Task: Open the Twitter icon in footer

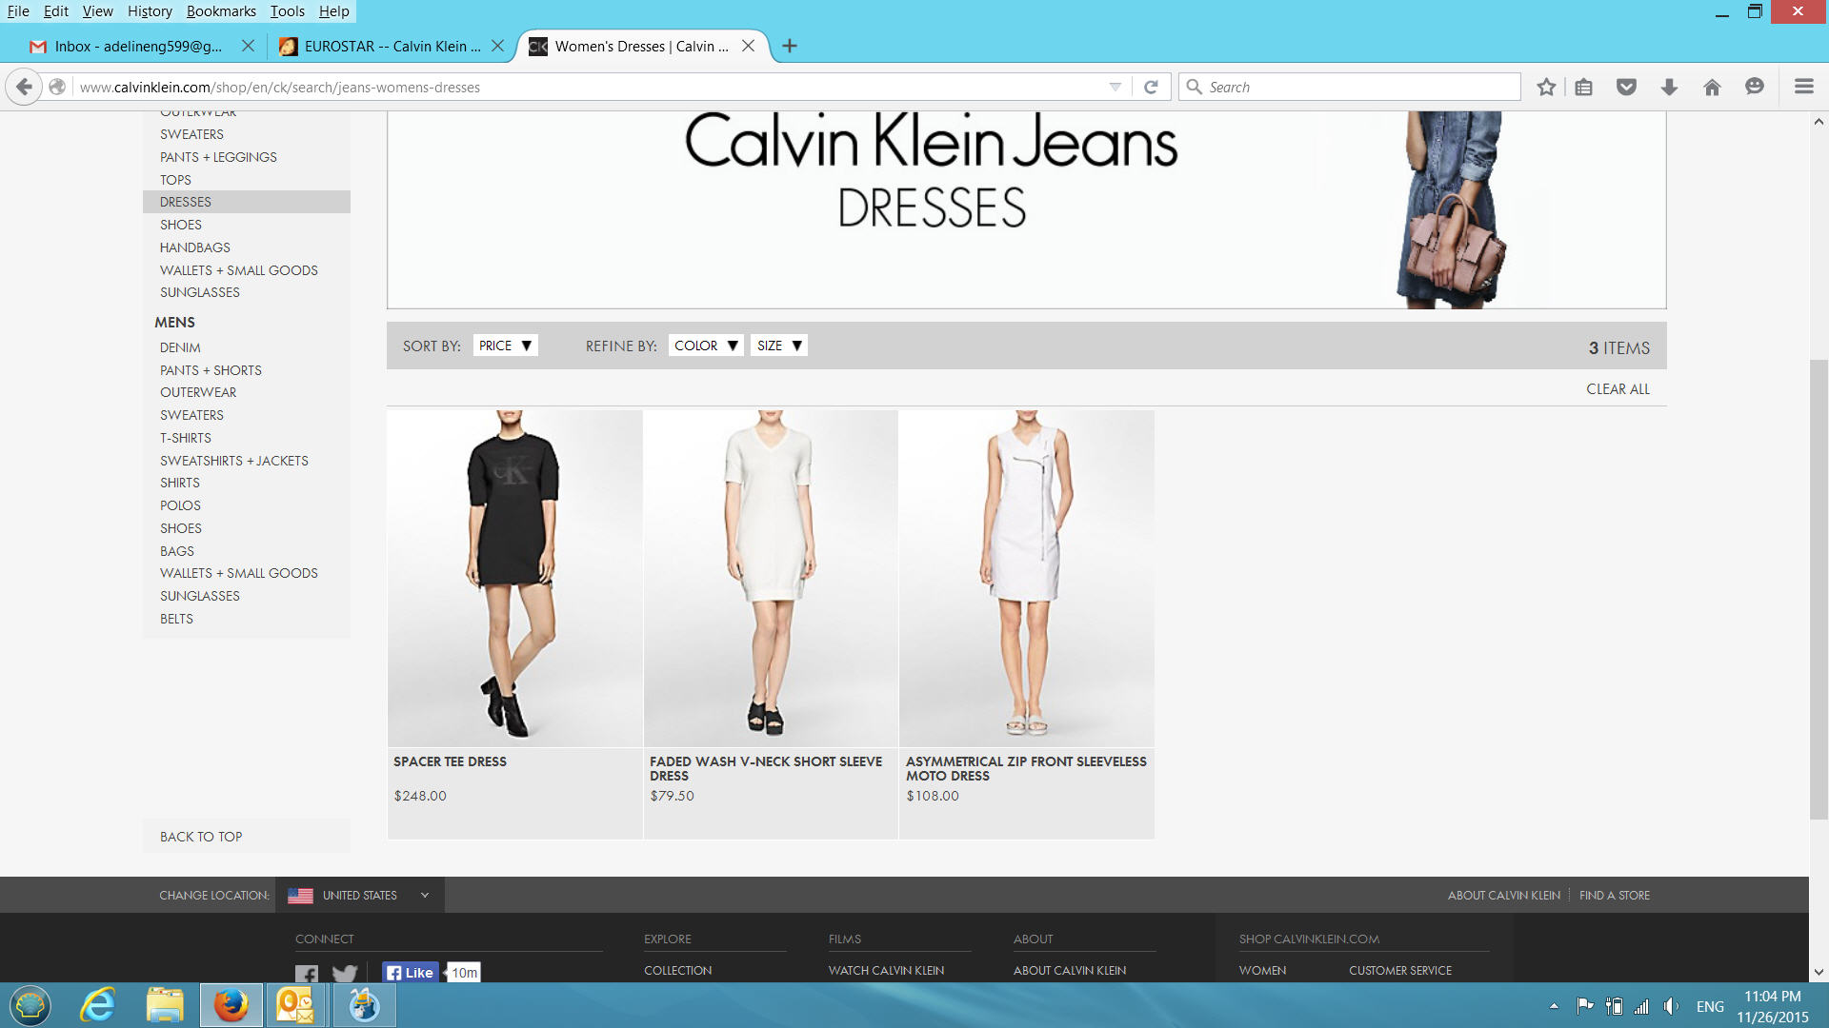Action: 345,973
